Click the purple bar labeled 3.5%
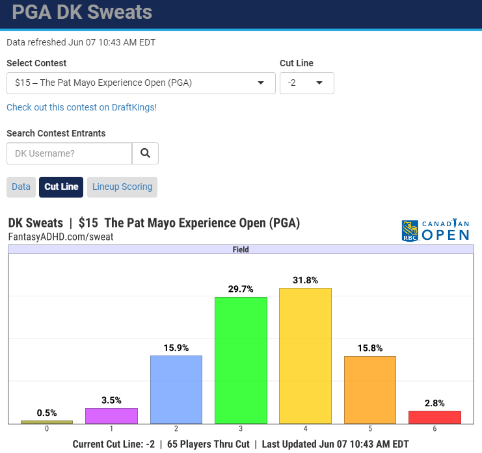This screenshot has width=482, height=453. [112, 416]
